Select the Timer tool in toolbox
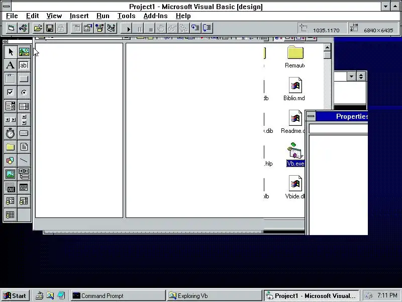 11,133
